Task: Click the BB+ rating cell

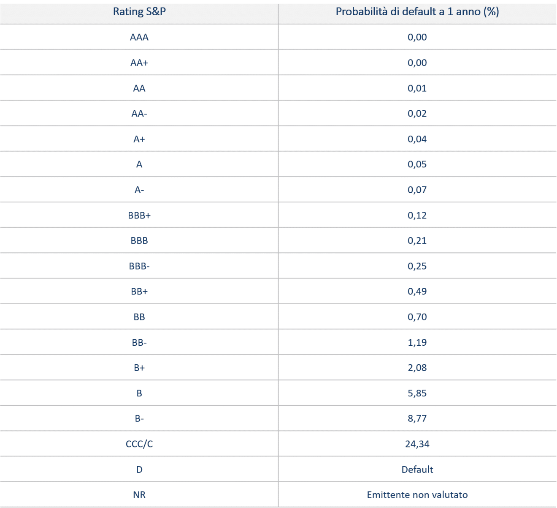Action: (139, 291)
